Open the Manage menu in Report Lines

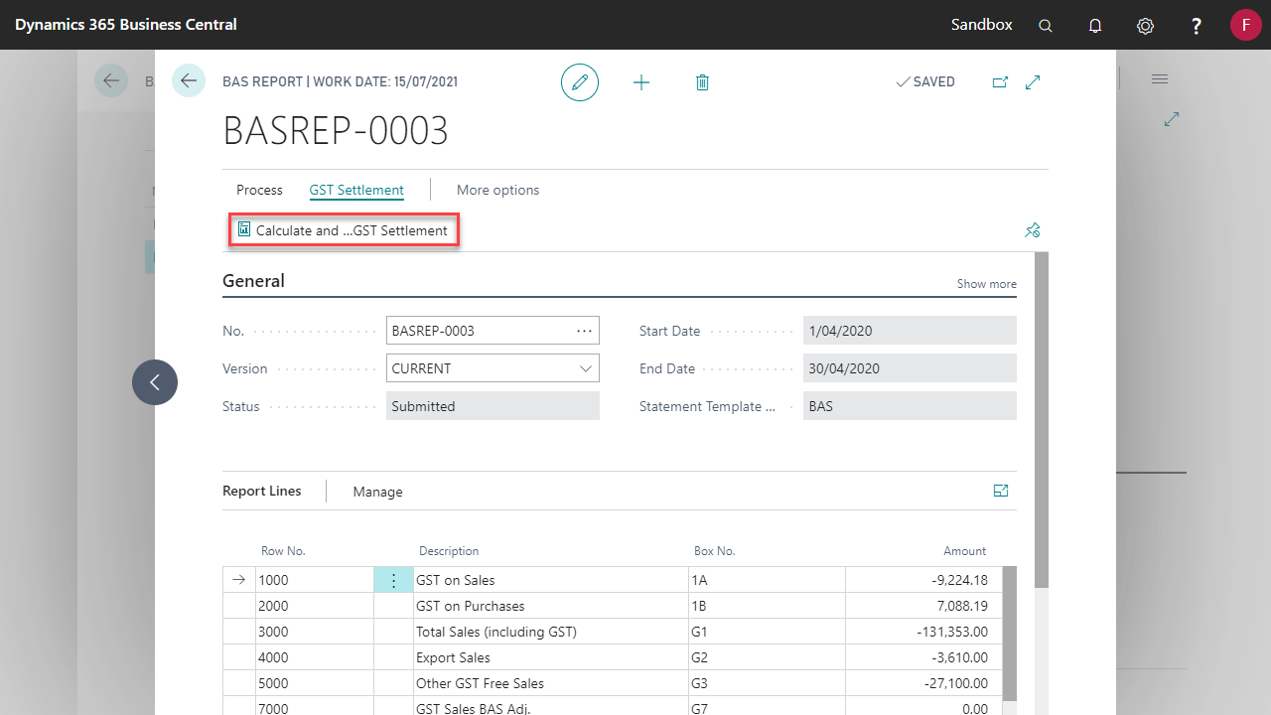pyautogui.click(x=377, y=492)
